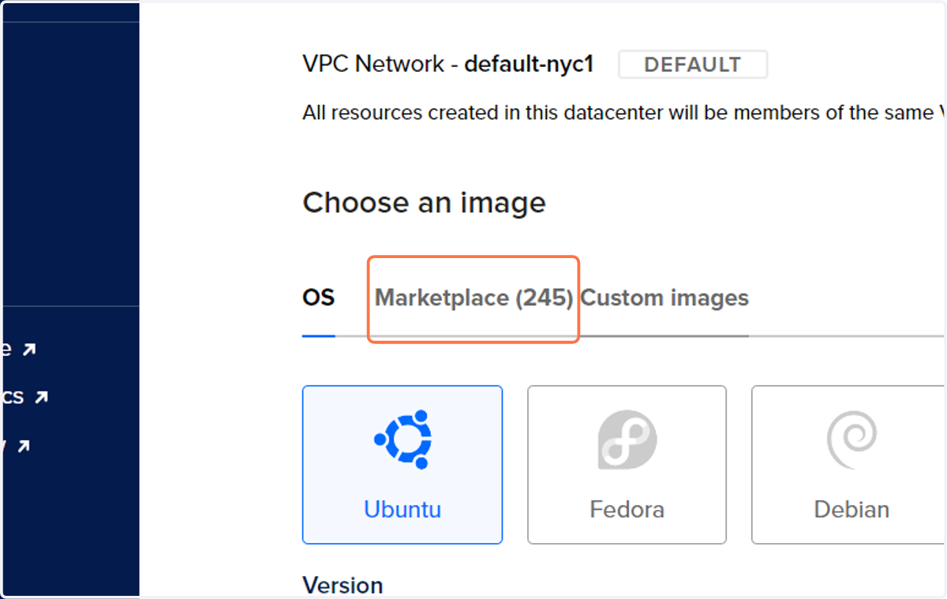Click the Ubuntu circular logo icon
Image resolution: width=947 pixels, height=599 pixels.
(x=402, y=440)
